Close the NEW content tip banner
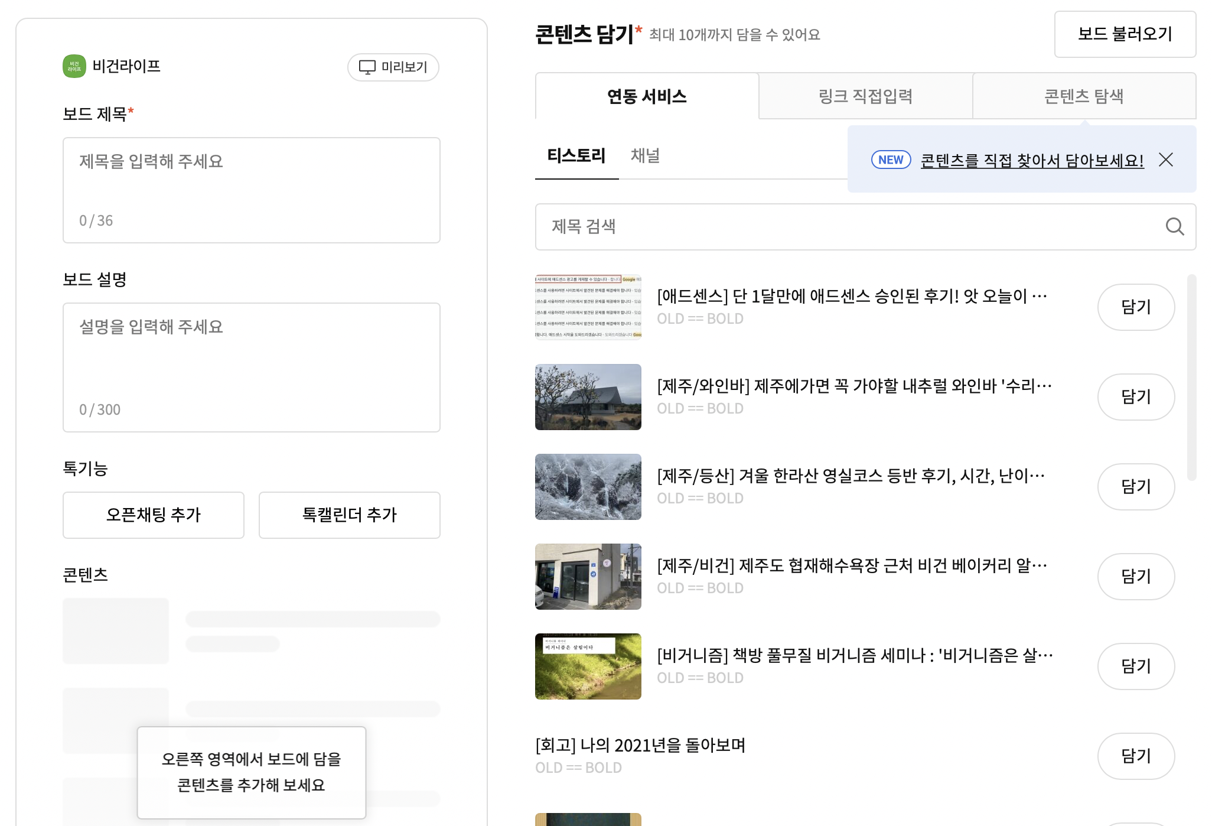This screenshot has width=1212, height=826. click(1166, 160)
